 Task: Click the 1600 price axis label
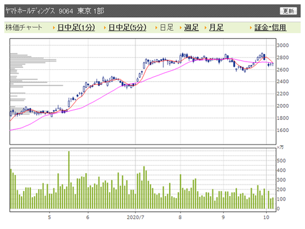coord(283,130)
